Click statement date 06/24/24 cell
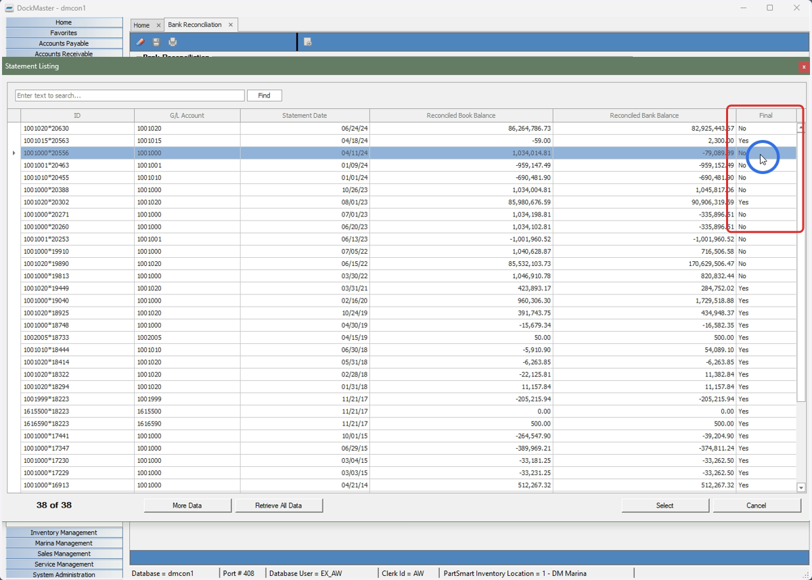Screen dimensions: 812x580 point(304,128)
